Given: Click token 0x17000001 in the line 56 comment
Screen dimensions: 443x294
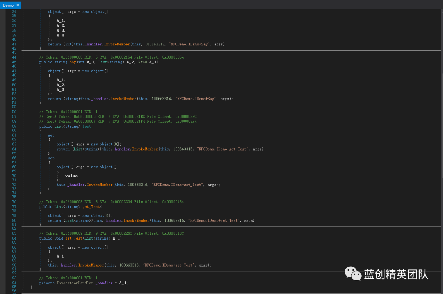Looking at the screenshot, I should pyautogui.click(x=71, y=112).
